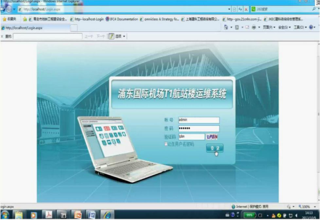
Task: Click the Read mail icon
Action: pos(247,27)
